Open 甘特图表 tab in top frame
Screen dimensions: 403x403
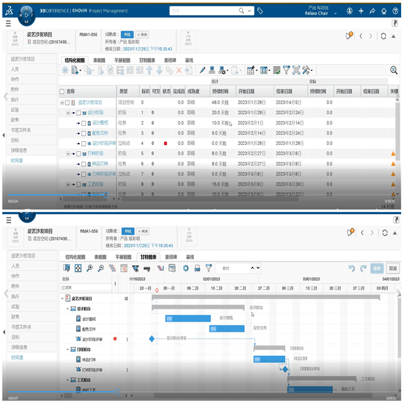click(147, 60)
